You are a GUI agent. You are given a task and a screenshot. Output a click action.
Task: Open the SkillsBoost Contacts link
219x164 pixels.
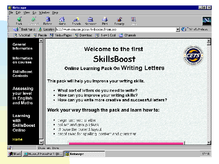(22, 74)
